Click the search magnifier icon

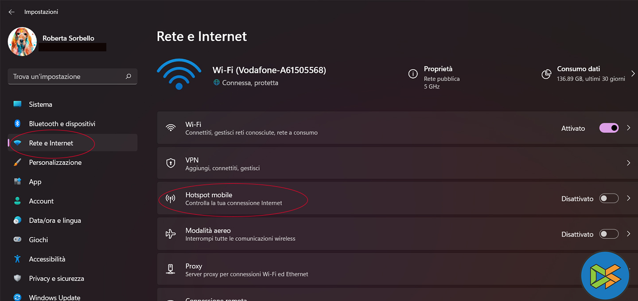click(x=128, y=77)
